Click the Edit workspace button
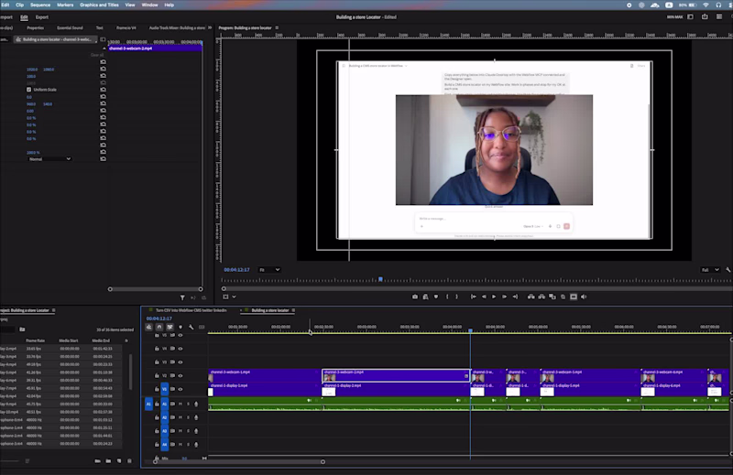The width and height of the screenshot is (733, 475). click(24, 17)
